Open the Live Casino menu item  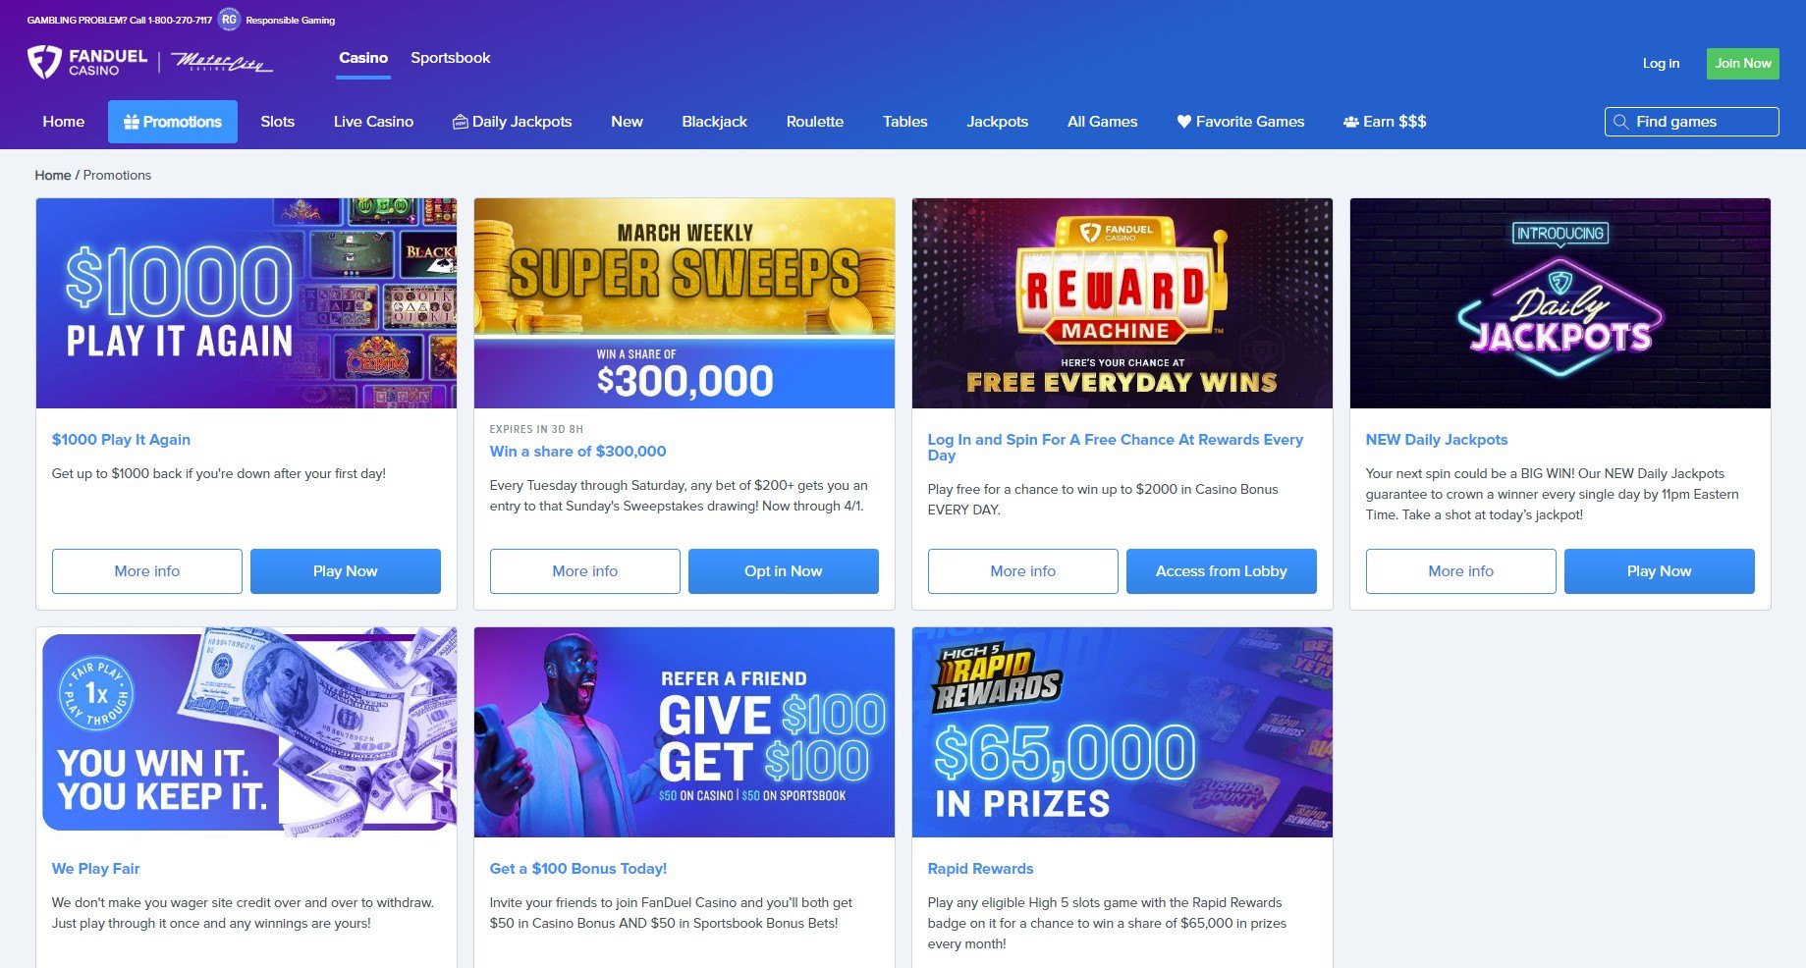373,122
